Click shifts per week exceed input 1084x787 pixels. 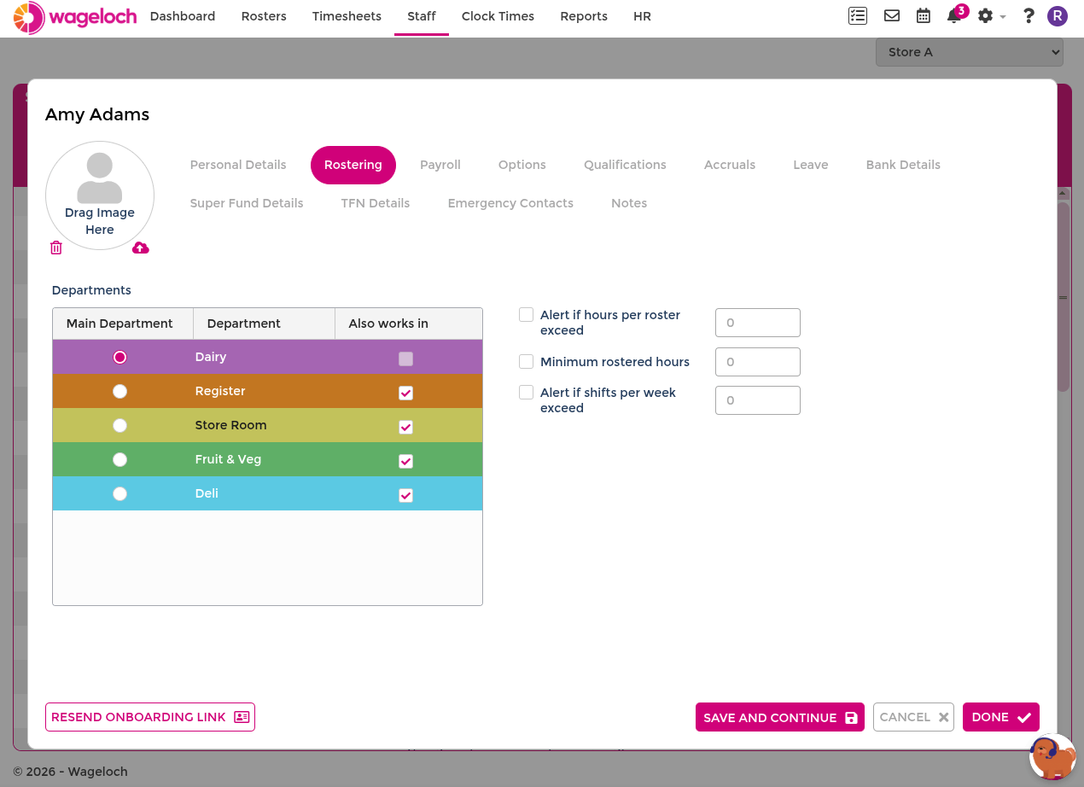click(758, 400)
